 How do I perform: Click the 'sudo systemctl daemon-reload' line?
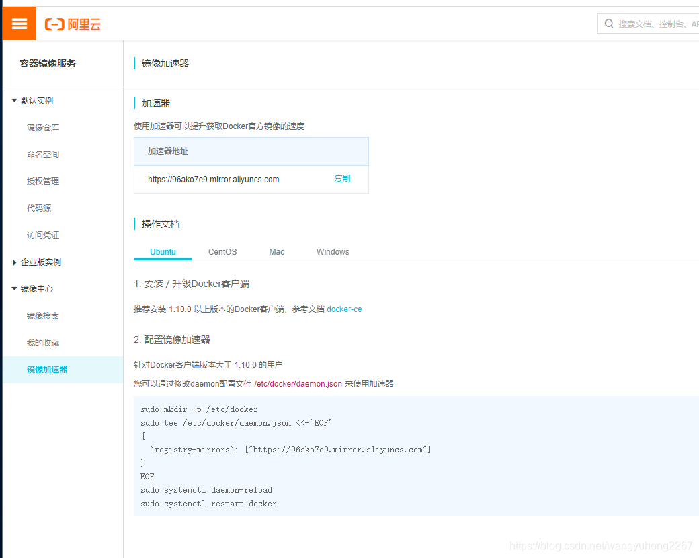coord(206,490)
